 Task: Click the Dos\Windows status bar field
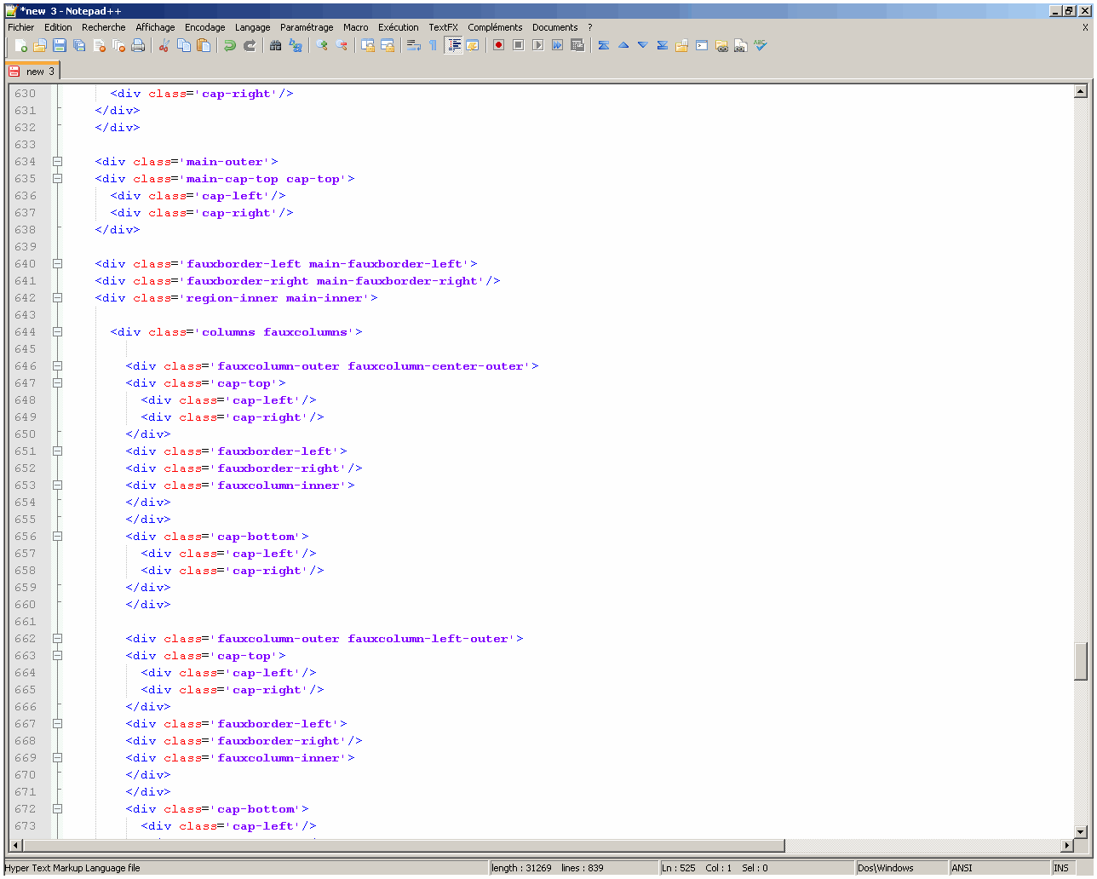pyautogui.click(x=901, y=868)
